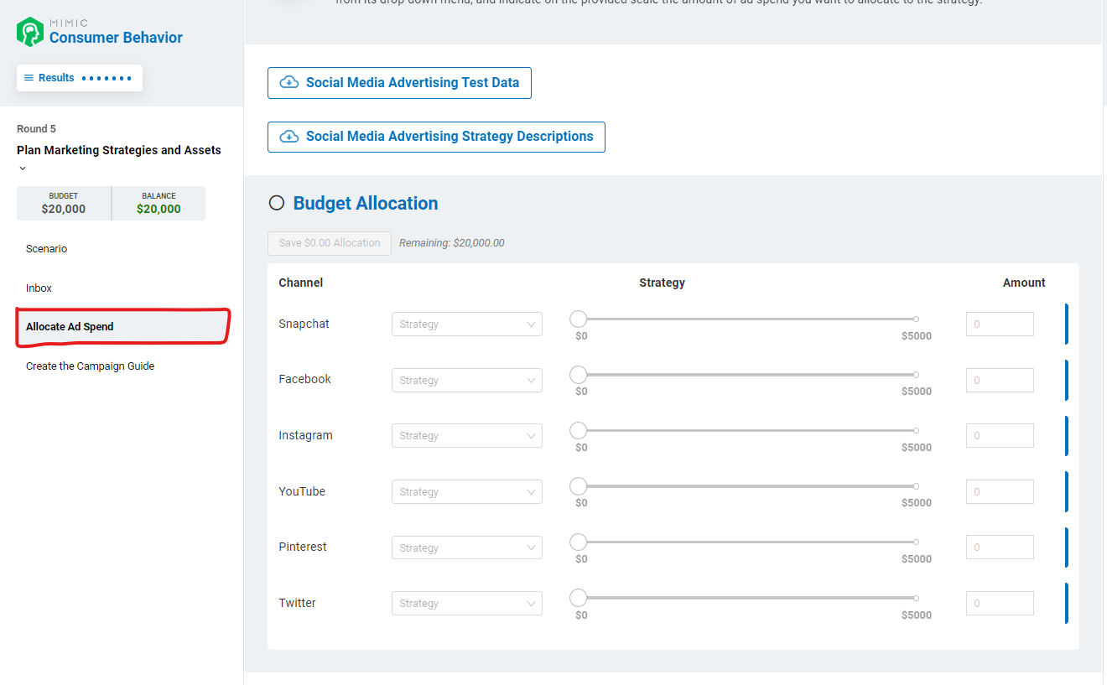Viewport: 1107px width, 685px height.
Task: Click the Mimic Consumer Behavior head logo
Action: pyautogui.click(x=30, y=32)
